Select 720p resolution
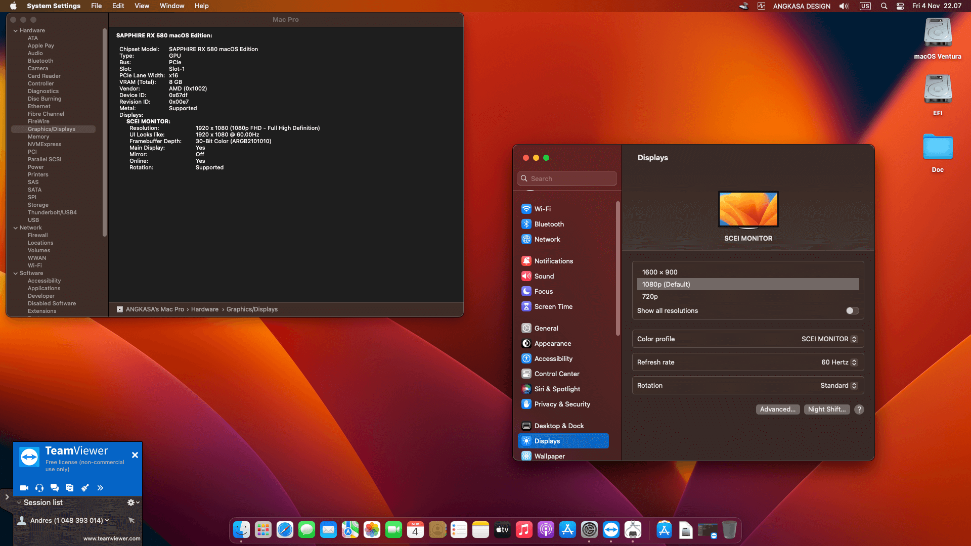Screen dimensions: 971x546 (748, 297)
